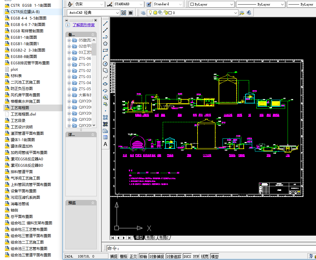
Task: Select the Multiline Text tool
Action: click(105, 144)
